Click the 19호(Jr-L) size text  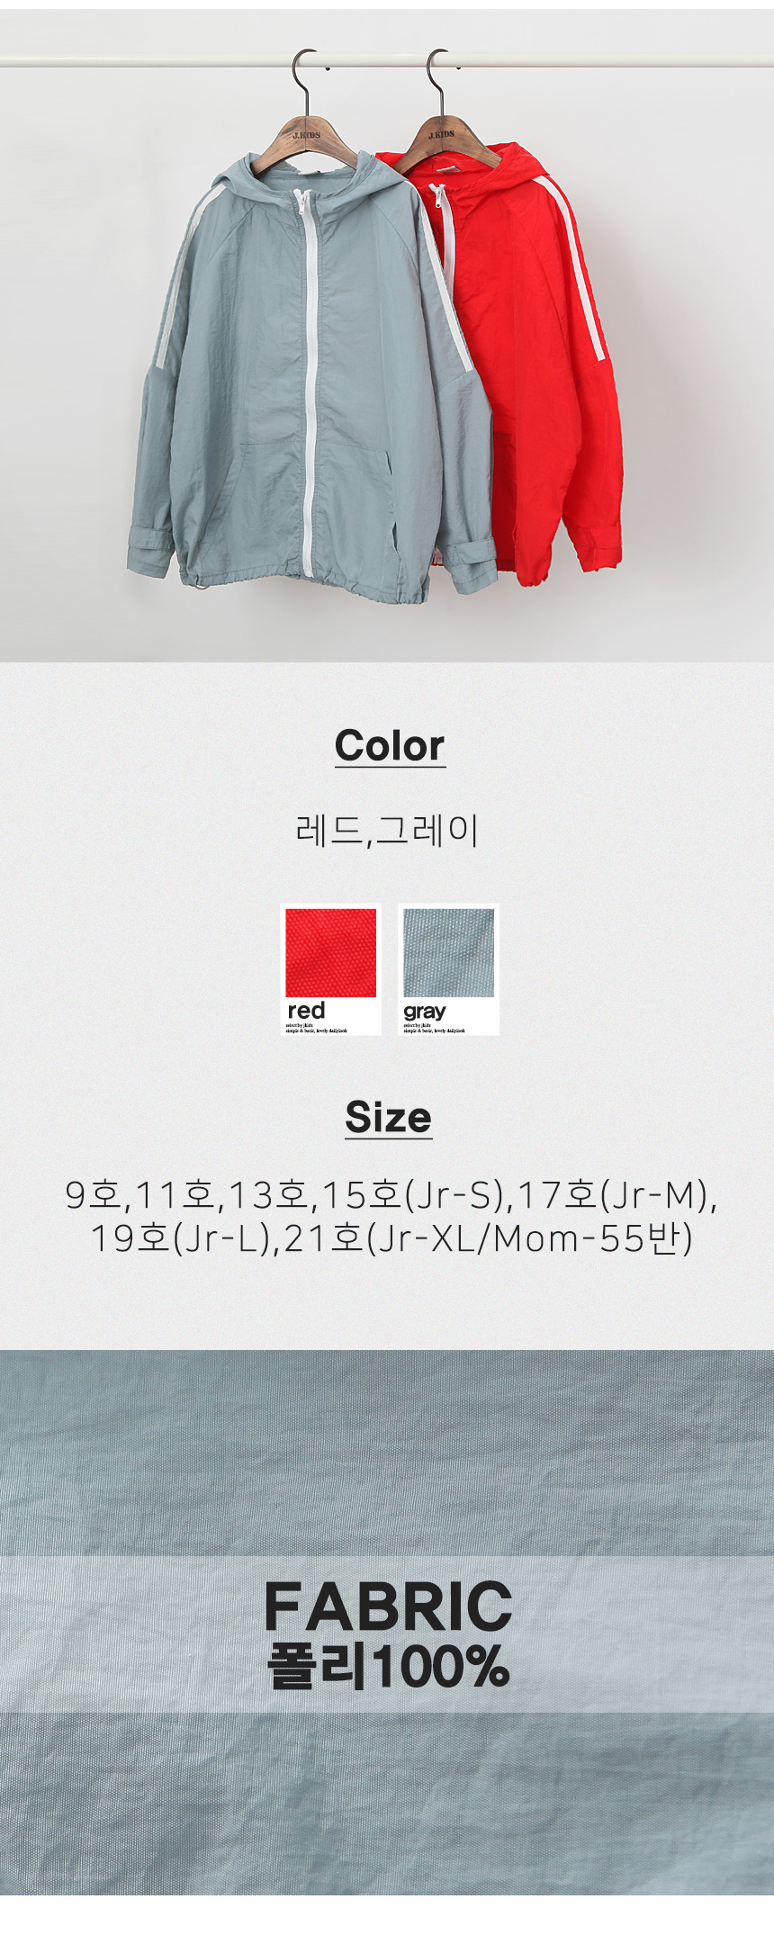click(181, 1238)
